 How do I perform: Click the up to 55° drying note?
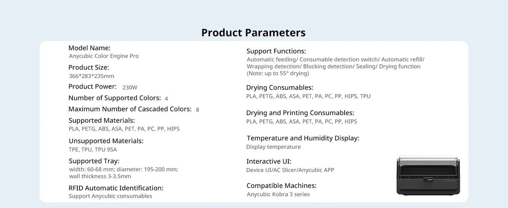[x=278, y=73]
